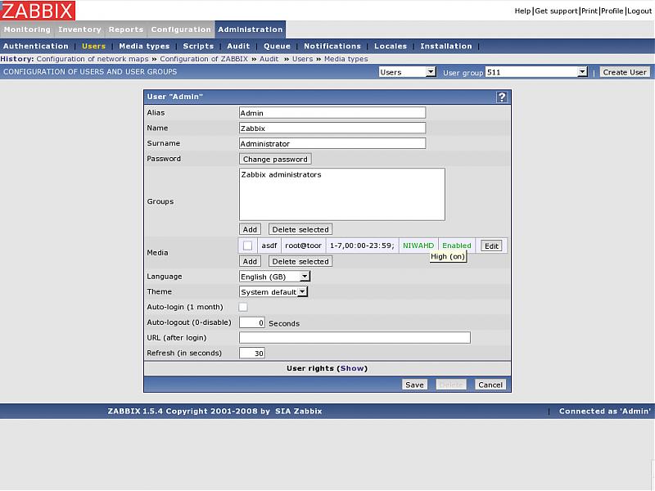Switch to the Inventory tab
The image size is (655, 491).
point(79,29)
